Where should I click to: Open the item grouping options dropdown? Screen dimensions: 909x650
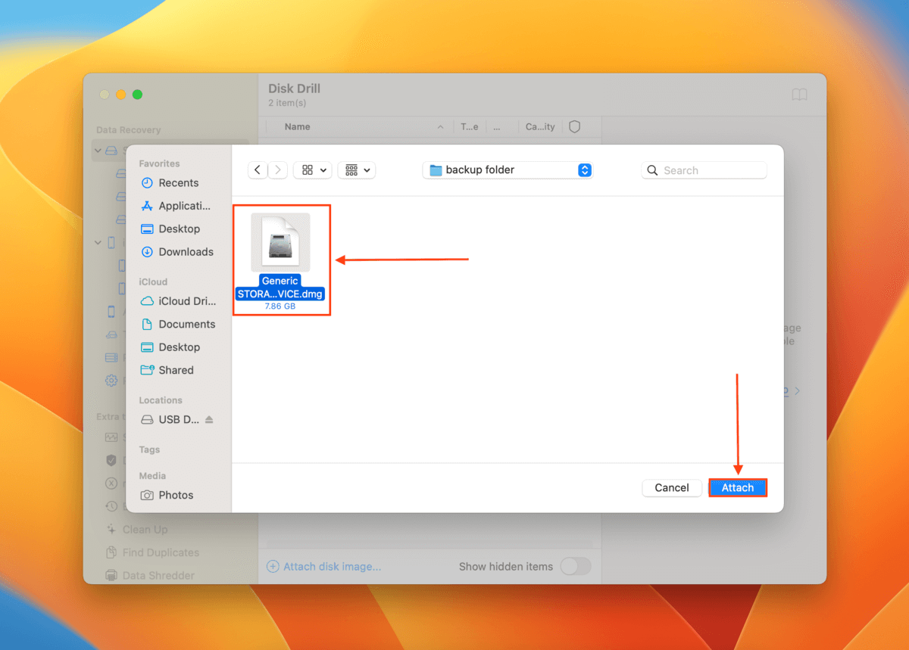pos(356,170)
